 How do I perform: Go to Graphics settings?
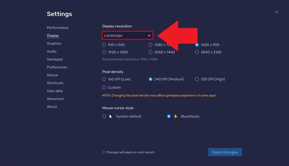pyautogui.click(x=54, y=44)
